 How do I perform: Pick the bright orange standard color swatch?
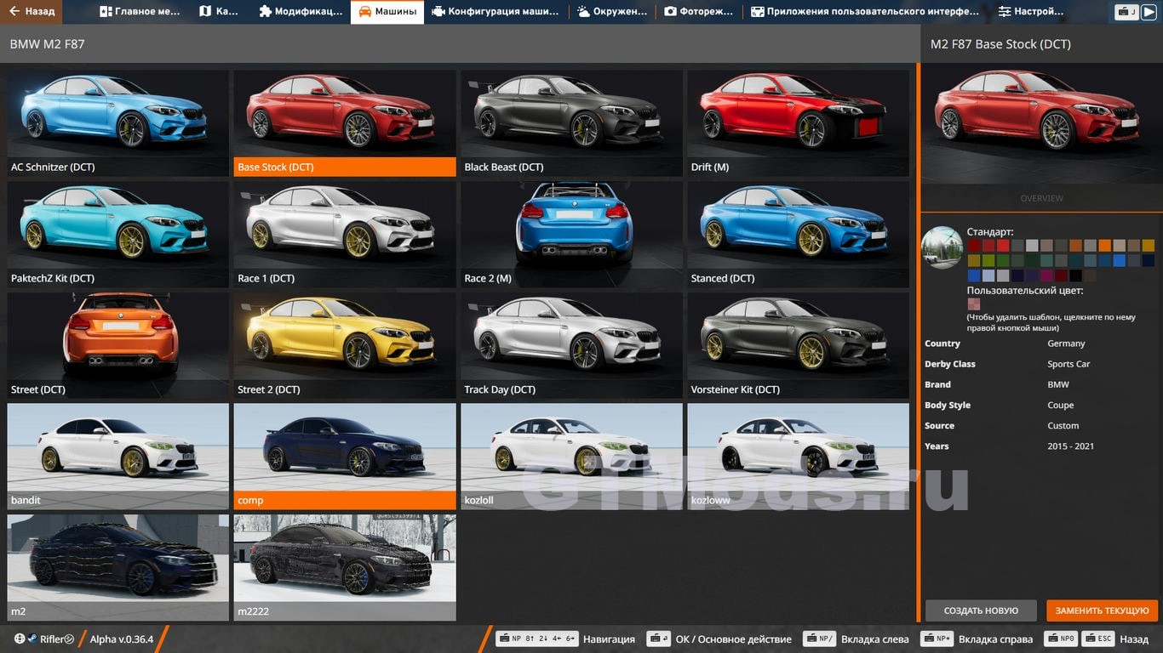[1105, 245]
